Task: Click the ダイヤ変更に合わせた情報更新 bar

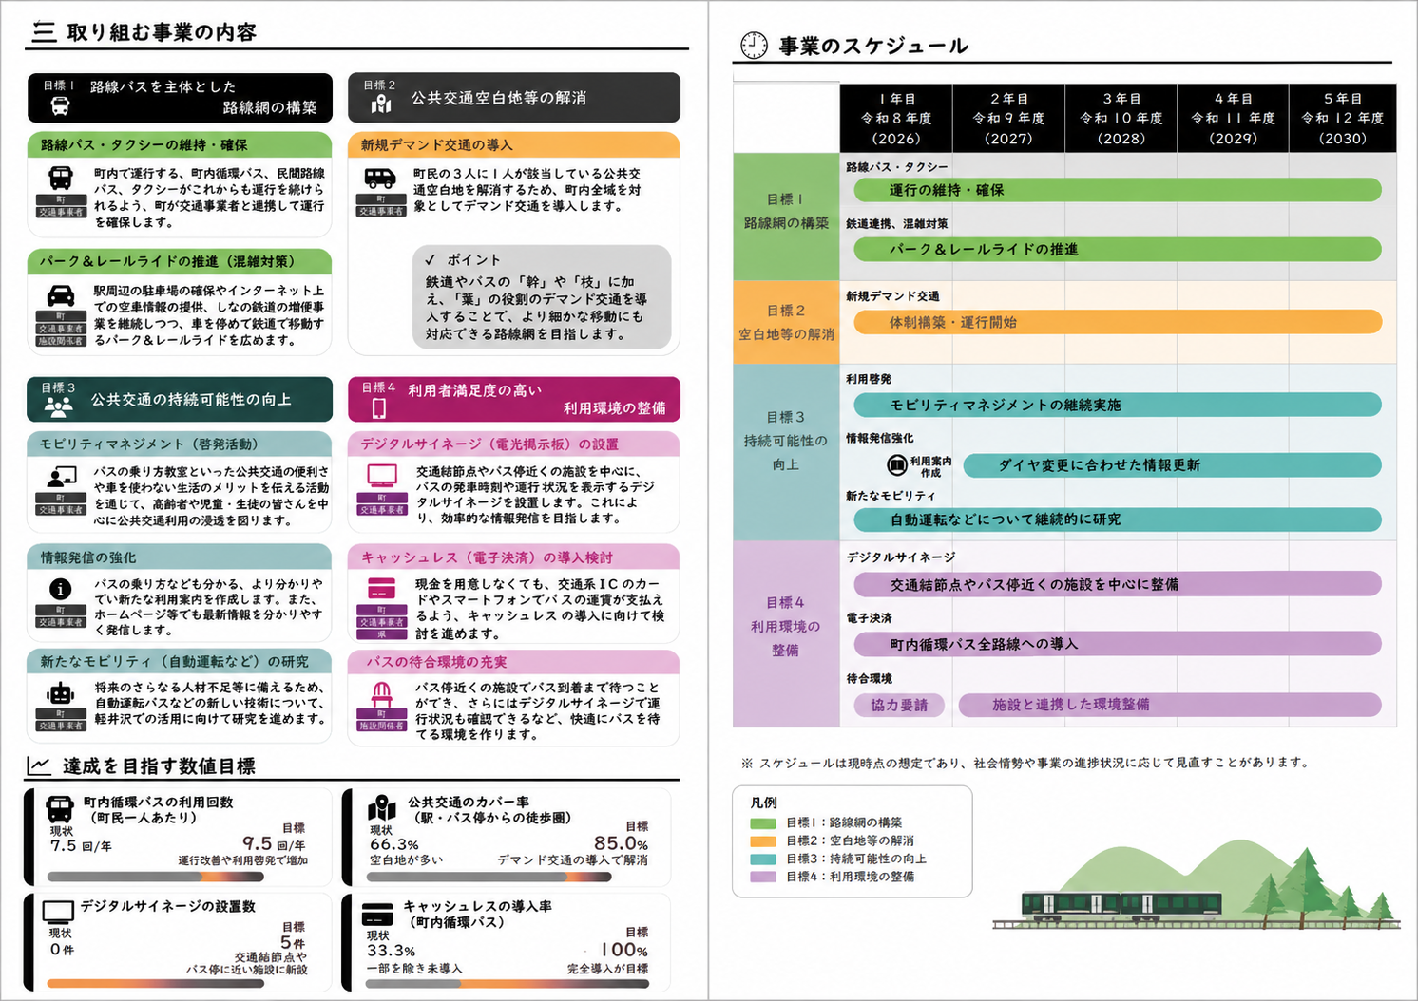Action: (x=1172, y=464)
